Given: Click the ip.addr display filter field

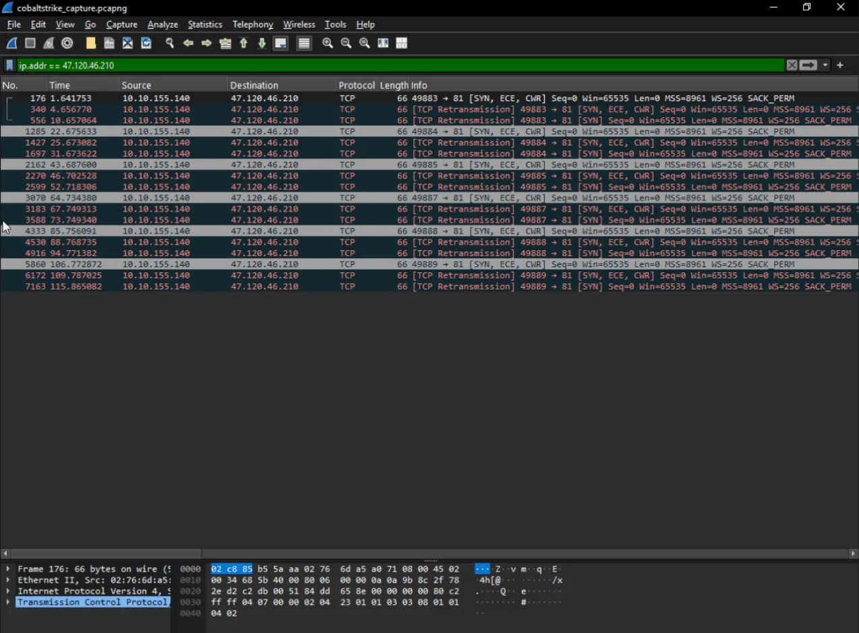Looking at the screenshot, I should pos(398,65).
